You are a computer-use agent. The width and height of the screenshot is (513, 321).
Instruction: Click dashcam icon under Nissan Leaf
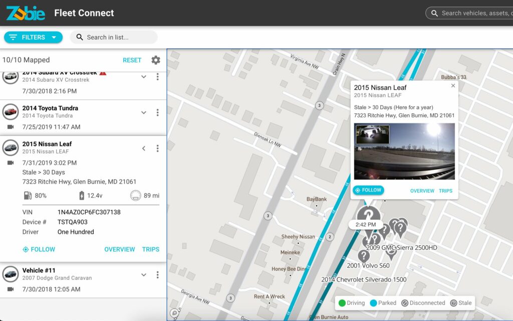click(x=11, y=163)
